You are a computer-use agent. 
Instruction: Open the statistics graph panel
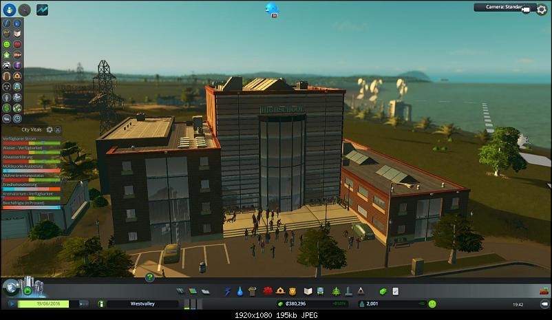click(42, 10)
